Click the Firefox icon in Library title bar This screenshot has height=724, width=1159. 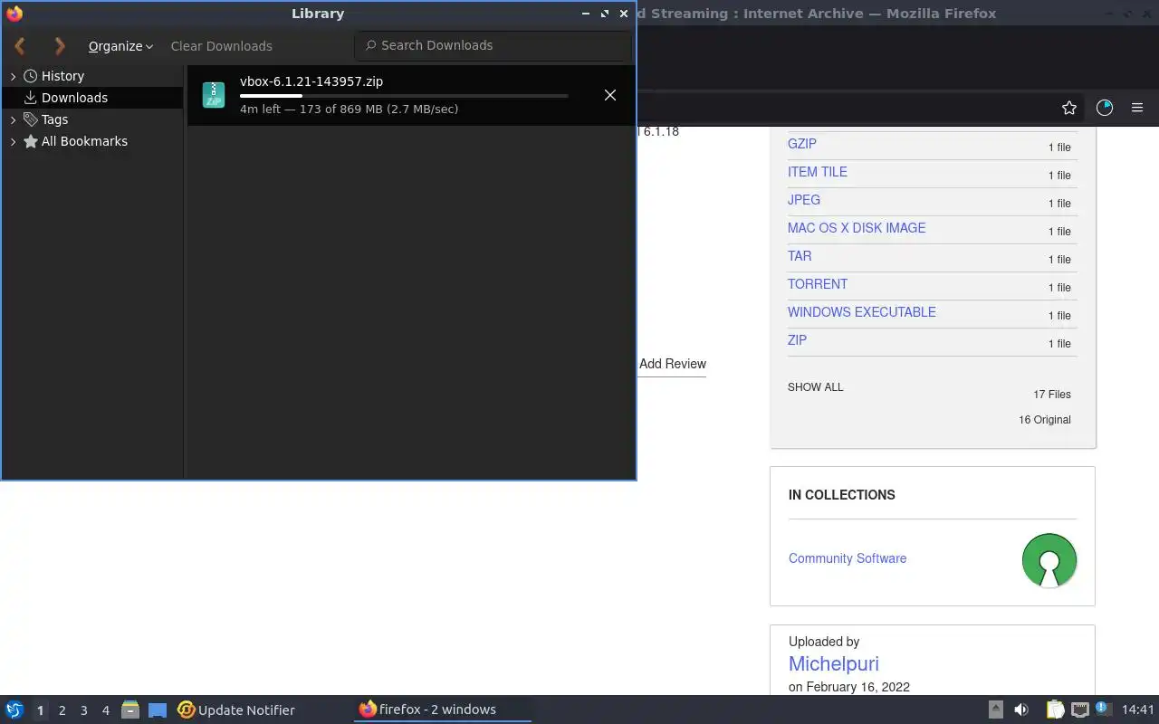[x=14, y=14]
